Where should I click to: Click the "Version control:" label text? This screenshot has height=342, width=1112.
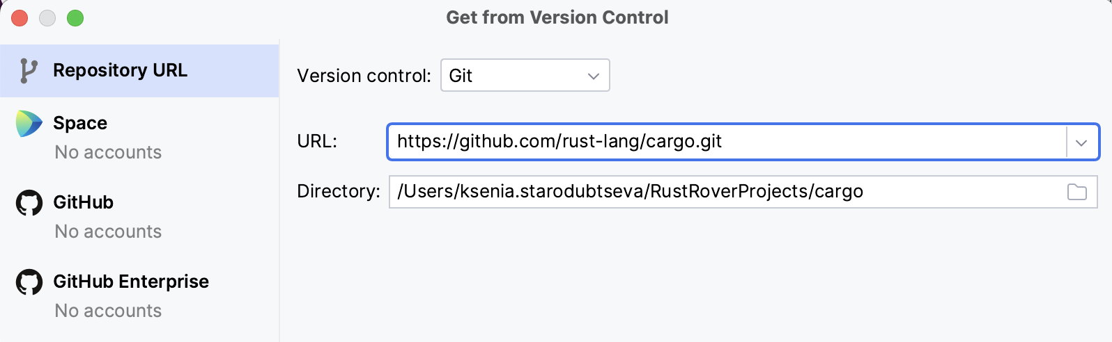pos(364,76)
